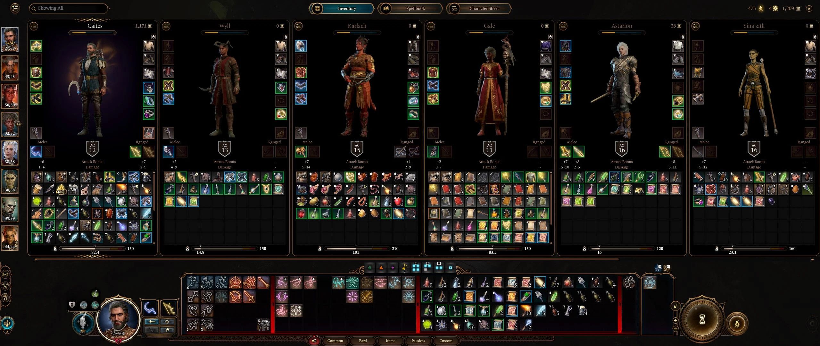Toggle level I spell slot filter
820x346 pixels.
[416, 267]
